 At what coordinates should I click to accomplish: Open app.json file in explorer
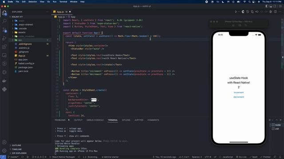(23, 60)
